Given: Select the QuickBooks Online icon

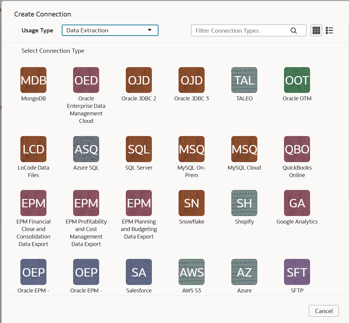Looking at the screenshot, I should pos(297,149).
